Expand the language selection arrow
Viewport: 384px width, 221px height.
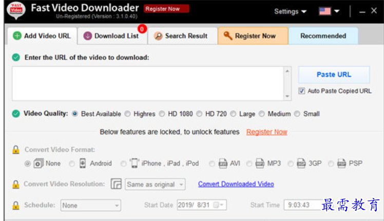[337, 11]
